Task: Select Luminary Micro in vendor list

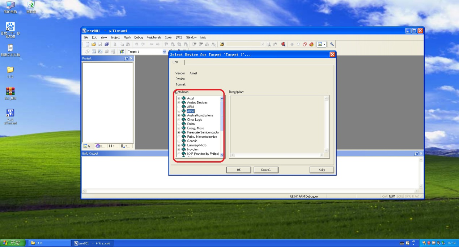Action: [x=197, y=145]
